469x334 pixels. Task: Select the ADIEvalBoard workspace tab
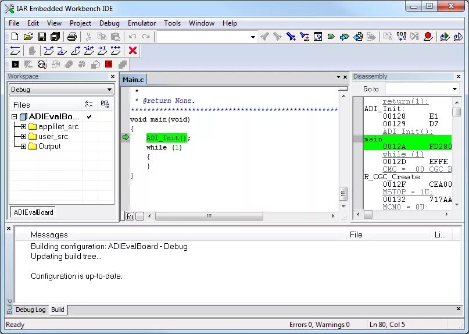33,212
